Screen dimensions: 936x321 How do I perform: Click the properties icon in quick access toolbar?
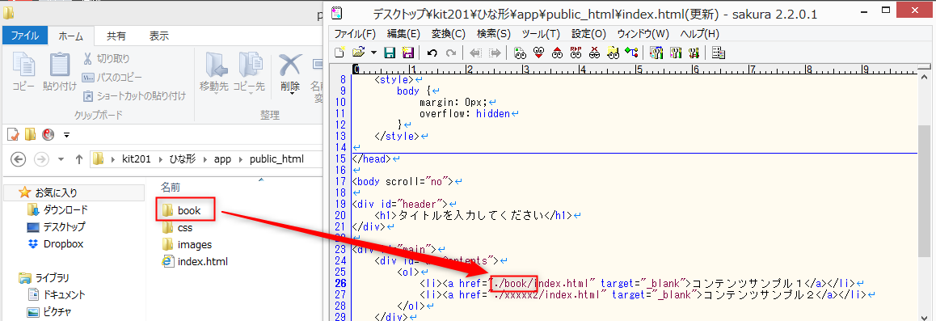point(13,134)
